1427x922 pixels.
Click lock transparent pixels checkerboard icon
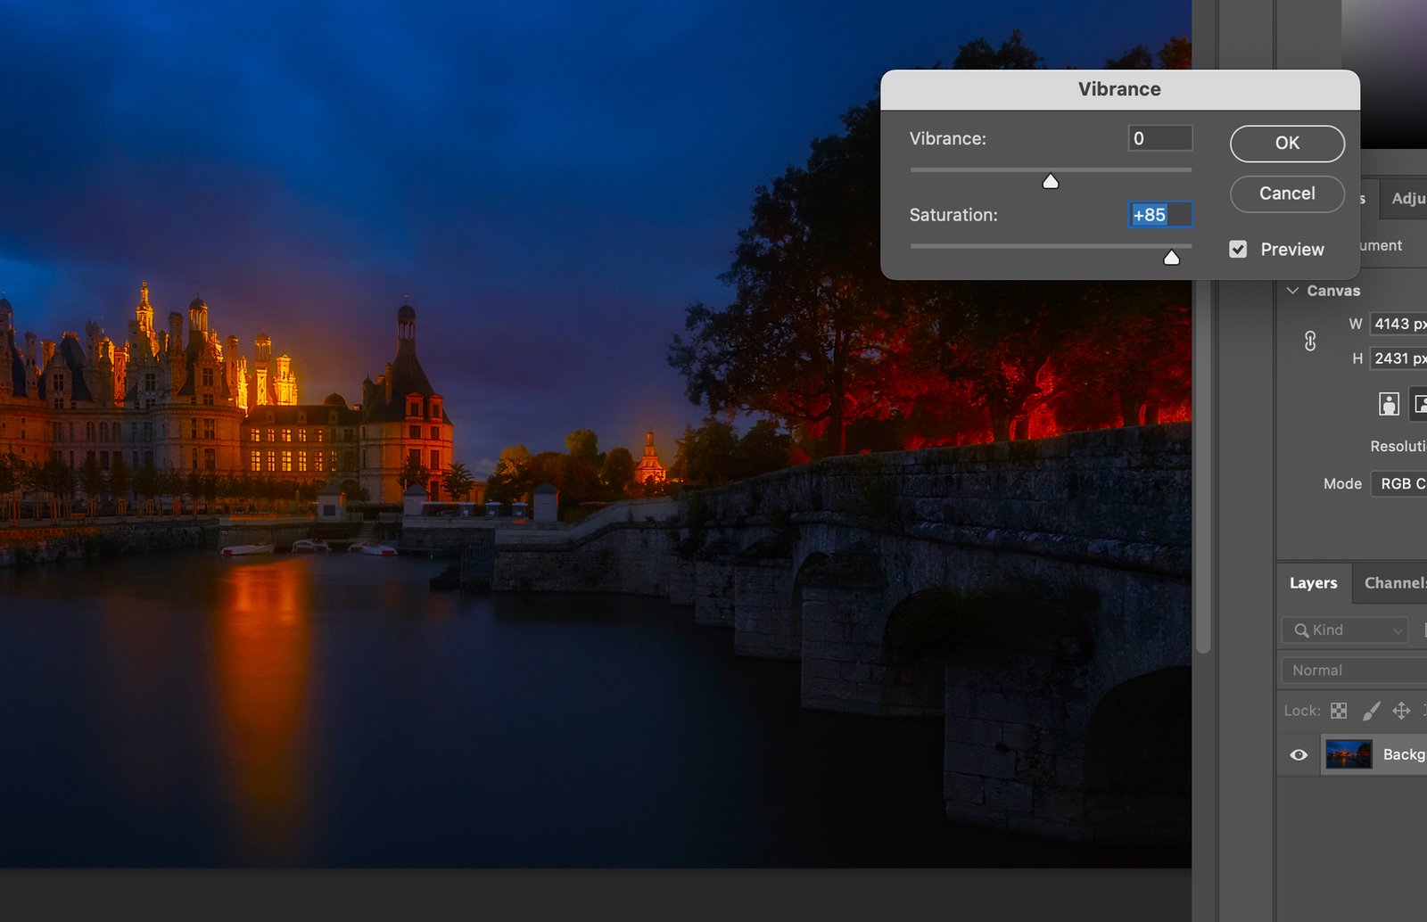pyautogui.click(x=1339, y=711)
